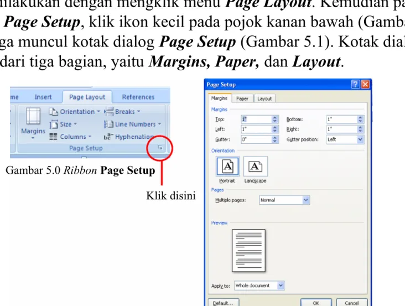Adjust the Left margin with the spinner
This screenshot has height=306, width=405.
click(275, 129)
